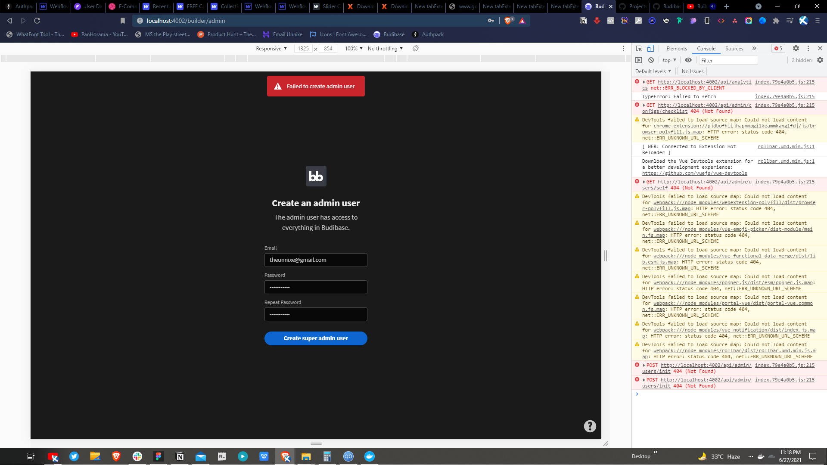
Task: Open the browser extensions puzzle icon
Action: pyautogui.click(x=776, y=21)
